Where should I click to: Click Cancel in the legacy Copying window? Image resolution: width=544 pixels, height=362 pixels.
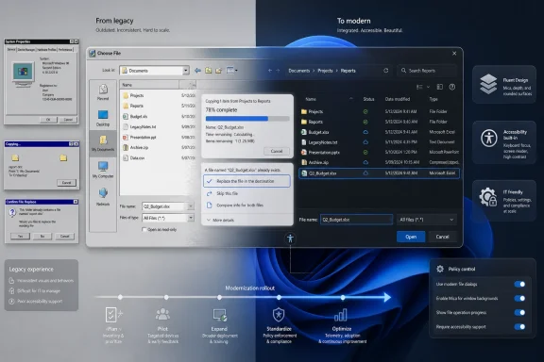(x=66, y=183)
